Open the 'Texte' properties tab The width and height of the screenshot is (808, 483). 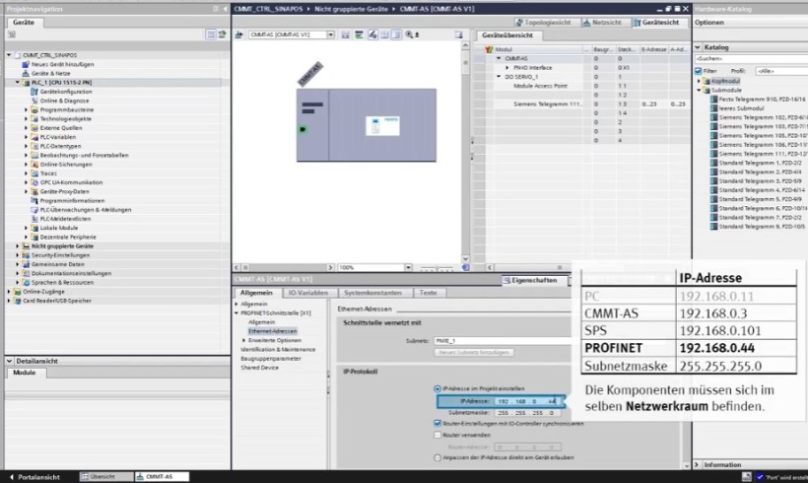(429, 293)
